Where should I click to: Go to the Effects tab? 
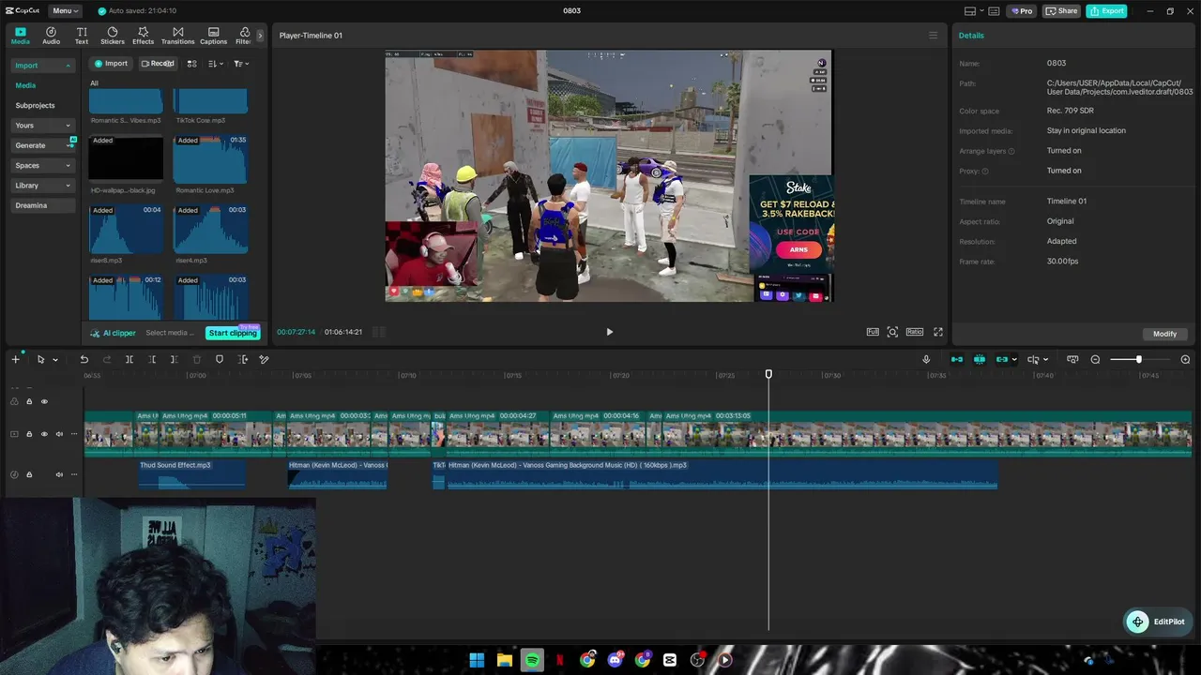(143, 36)
